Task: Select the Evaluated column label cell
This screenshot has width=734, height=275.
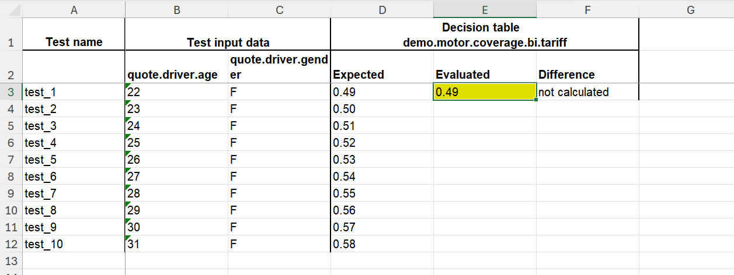Action: point(485,67)
